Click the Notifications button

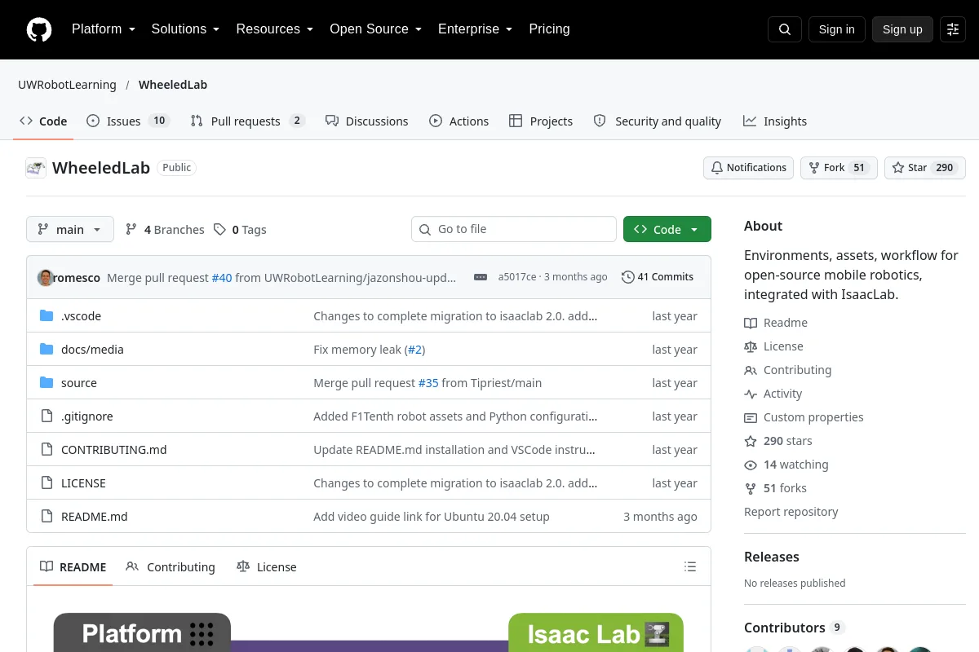point(748,168)
